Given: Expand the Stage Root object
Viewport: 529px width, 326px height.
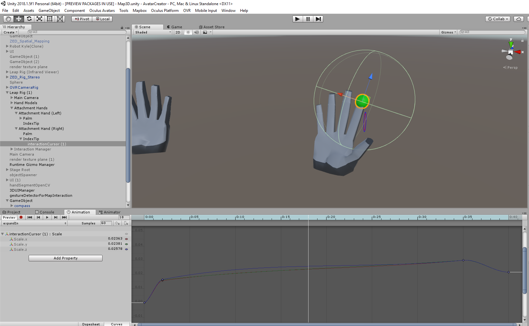Looking at the screenshot, I should coord(7,170).
